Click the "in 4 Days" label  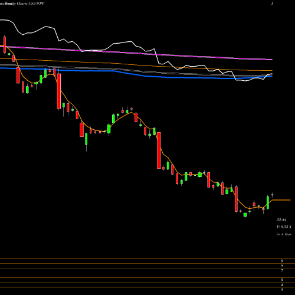pyautogui.click(x=284, y=234)
